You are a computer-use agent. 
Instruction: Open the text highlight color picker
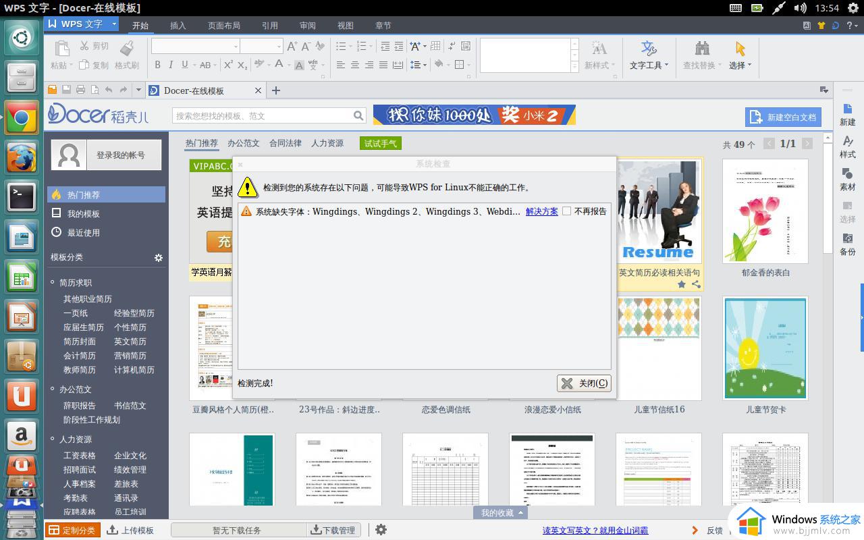[x=259, y=65]
